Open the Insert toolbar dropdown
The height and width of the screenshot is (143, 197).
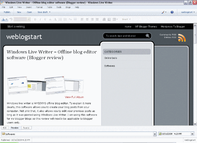(x=127, y=19)
